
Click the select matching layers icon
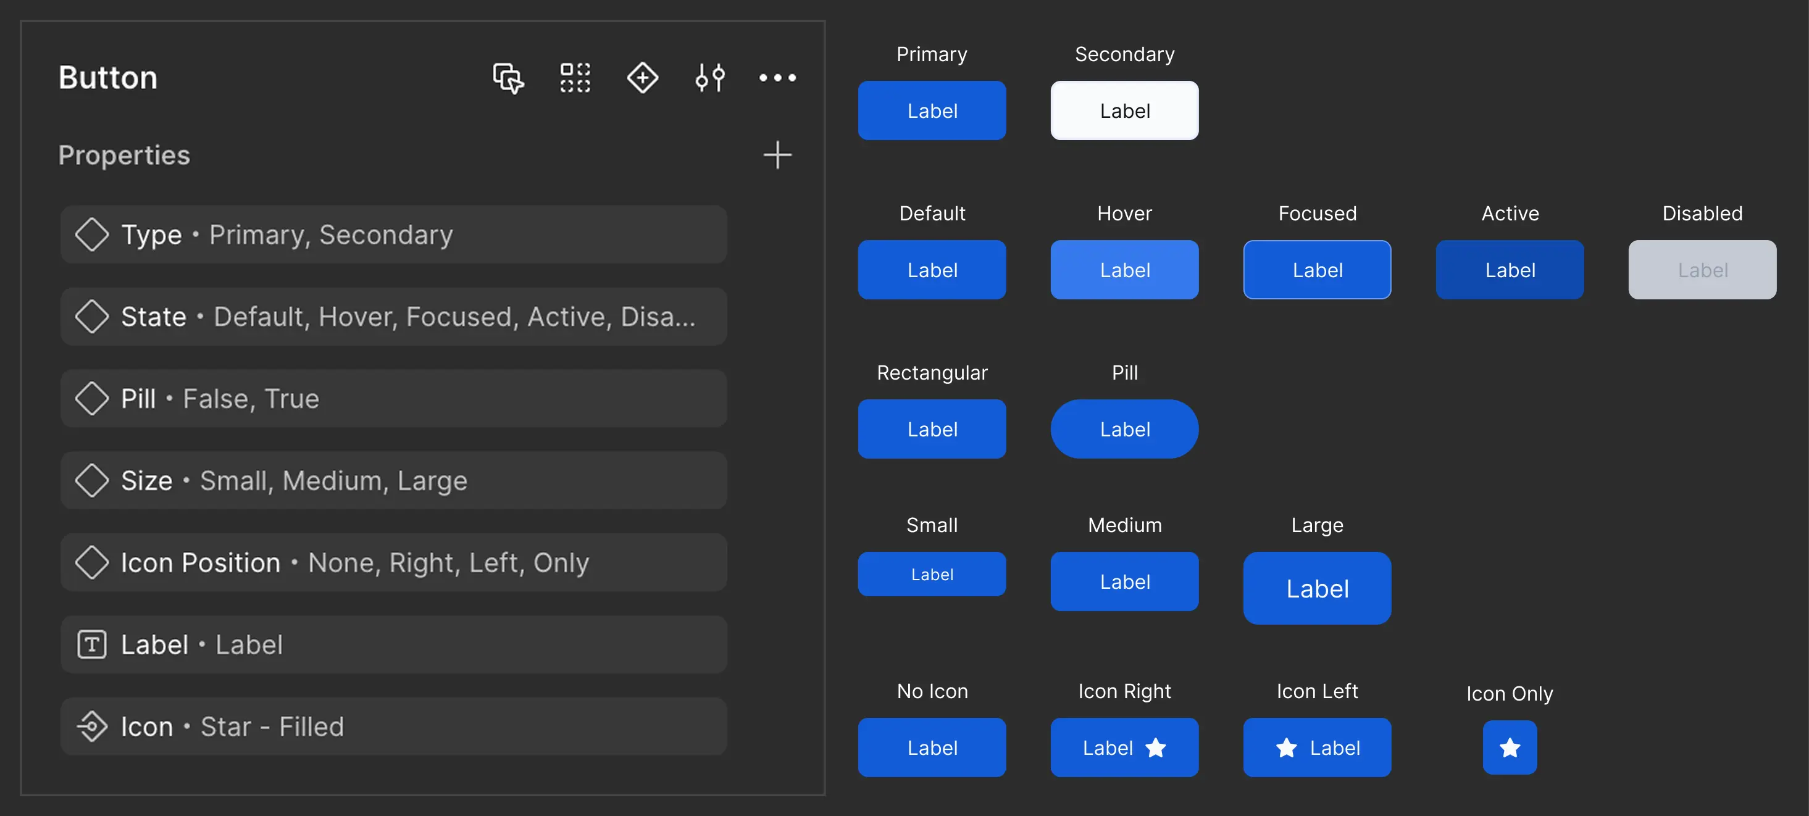click(508, 78)
